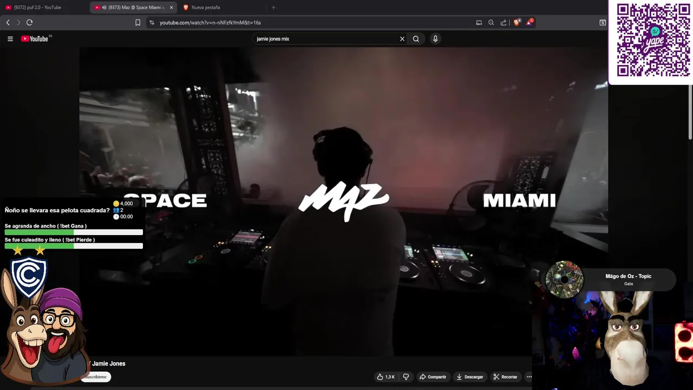The width and height of the screenshot is (693, 390).
Task: Click the Yape QR code image
Action: click(653, 40)
